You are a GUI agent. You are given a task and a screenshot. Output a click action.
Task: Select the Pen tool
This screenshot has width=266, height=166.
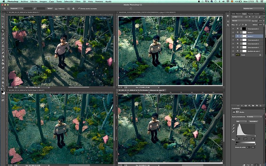(3, 68)
